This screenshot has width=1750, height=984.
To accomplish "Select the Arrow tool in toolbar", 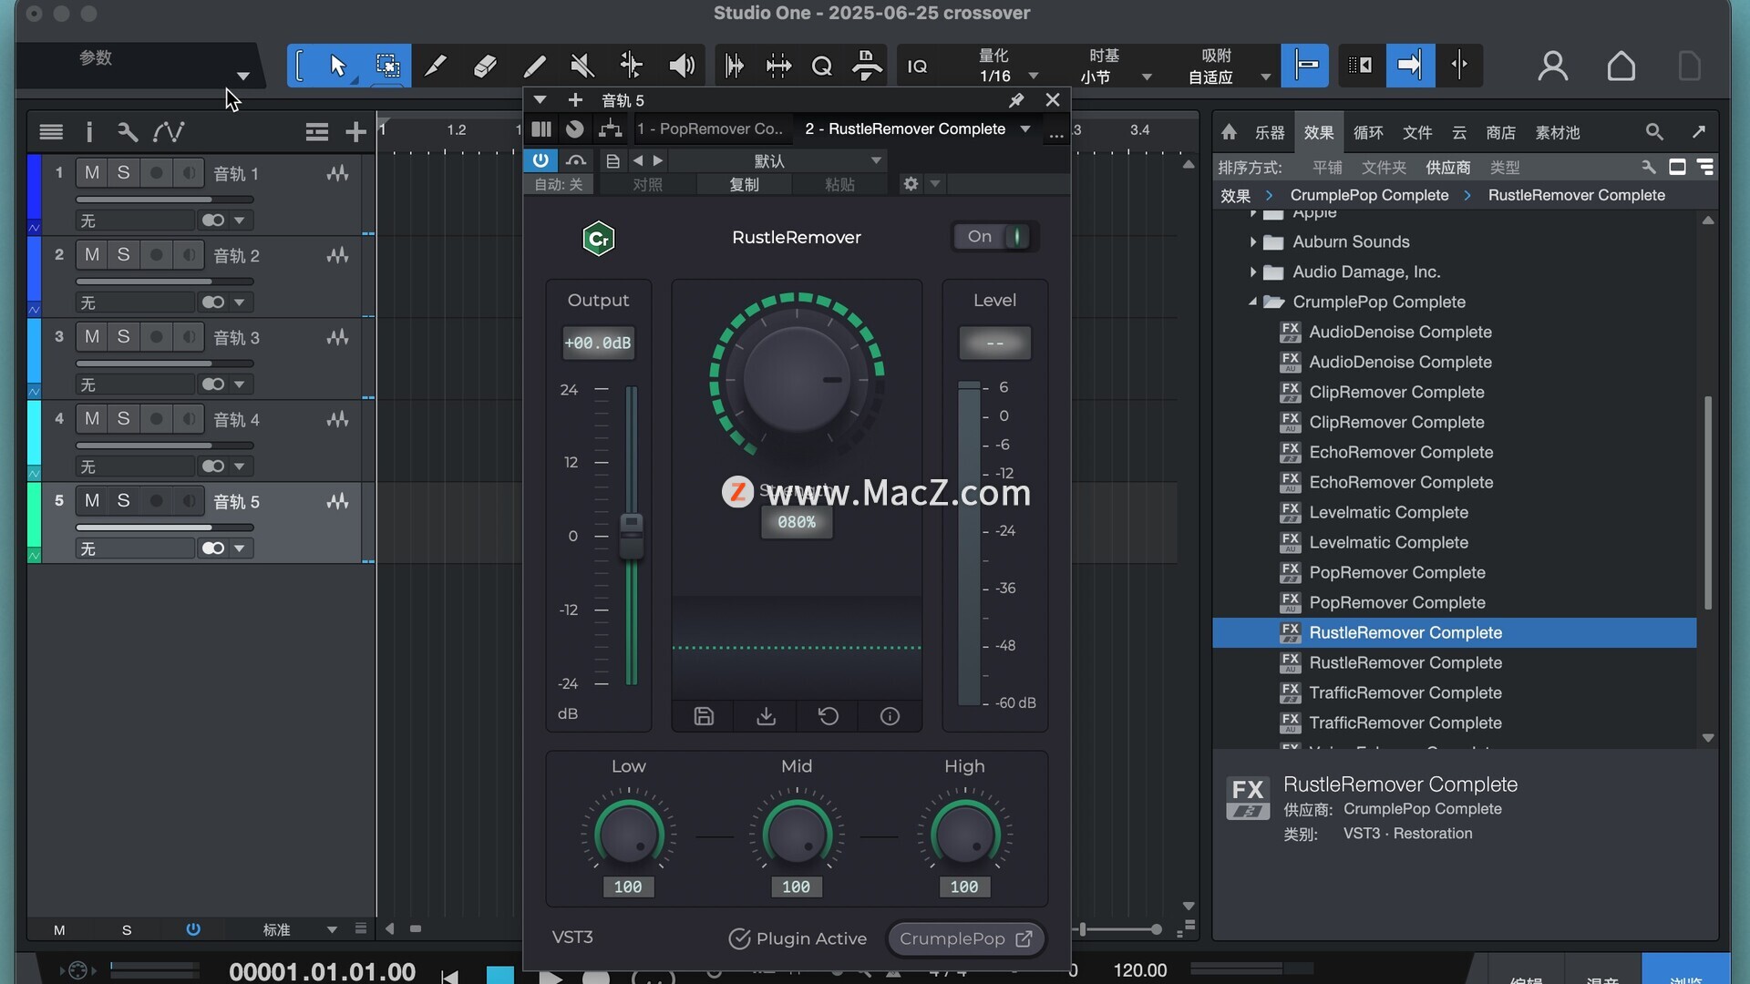I will (x=338, y=66).
